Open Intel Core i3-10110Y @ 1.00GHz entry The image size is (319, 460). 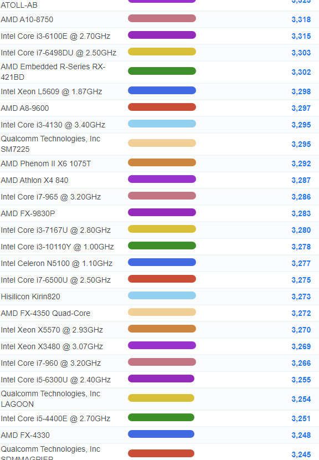(x=57, y=247)
